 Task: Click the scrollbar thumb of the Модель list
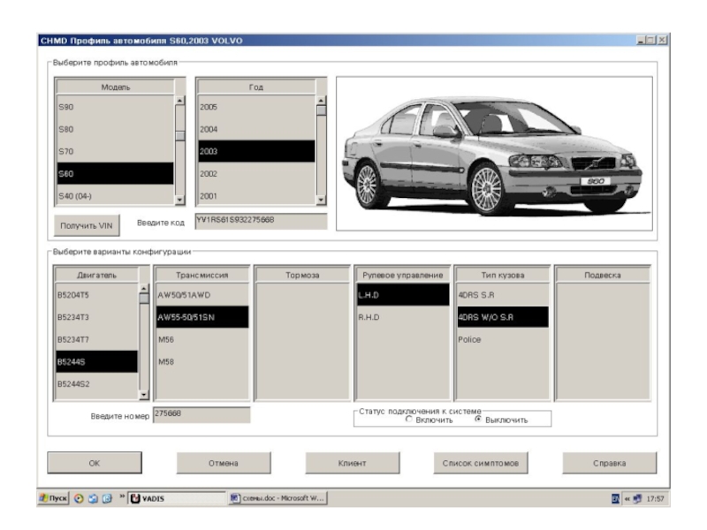coord(180,136)
